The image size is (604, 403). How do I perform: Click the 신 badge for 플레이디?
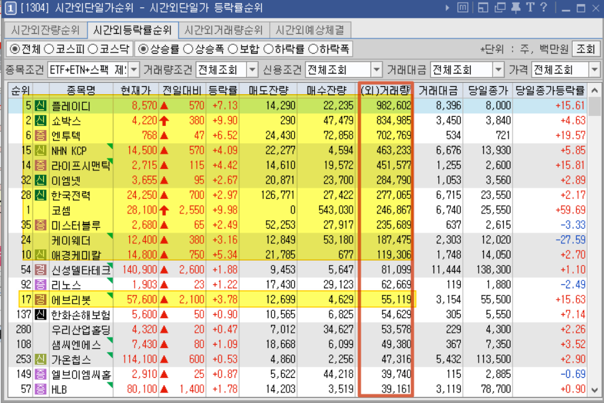click(x=40, y=105)
